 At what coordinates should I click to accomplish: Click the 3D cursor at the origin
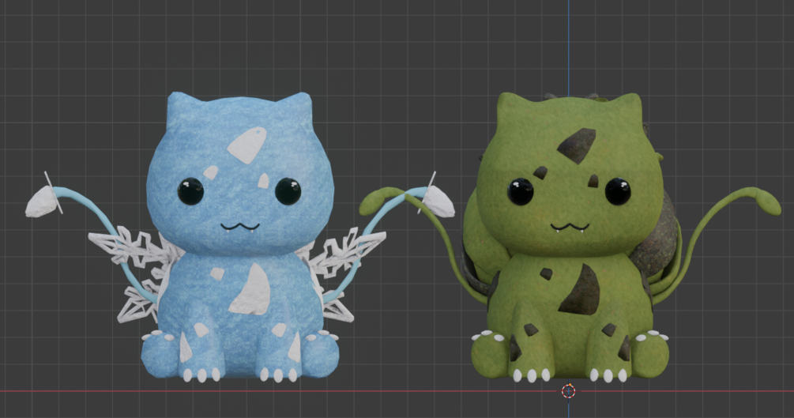(569, 391)
